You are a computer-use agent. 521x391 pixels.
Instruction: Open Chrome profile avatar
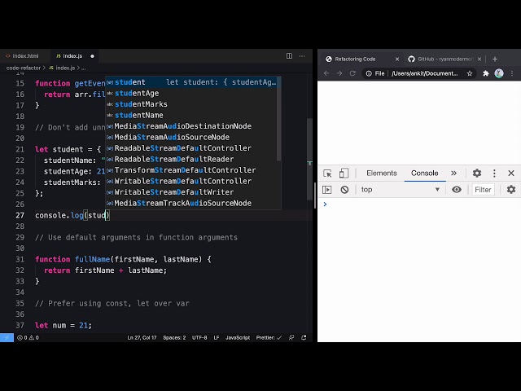coord(499,73)
